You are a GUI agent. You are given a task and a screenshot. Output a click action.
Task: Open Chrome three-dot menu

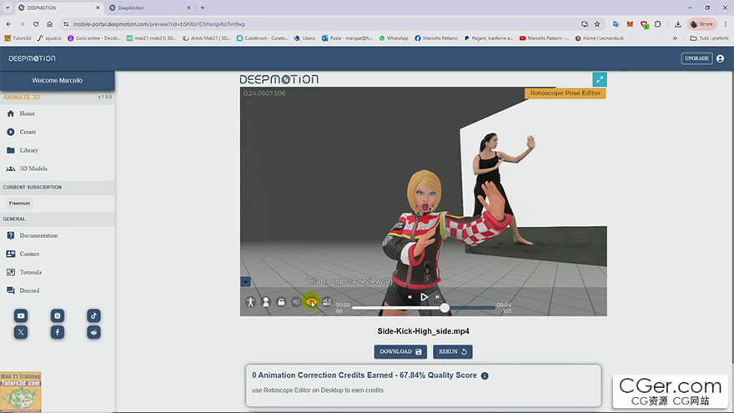[726, 24]
